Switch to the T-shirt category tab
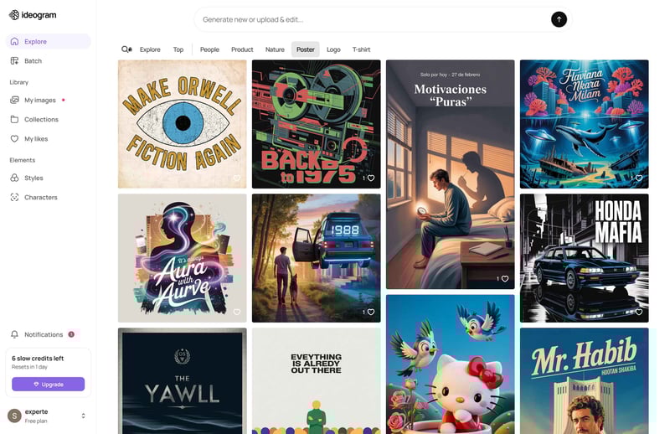Viewport: 670px width, 434px height. (x=361, y=49)
